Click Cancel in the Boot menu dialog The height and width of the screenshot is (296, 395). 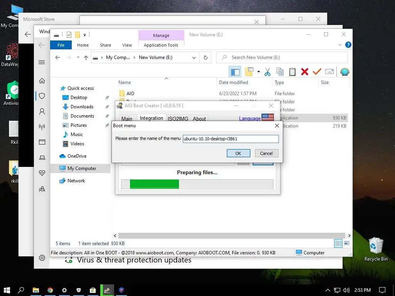tap(266, 153)
